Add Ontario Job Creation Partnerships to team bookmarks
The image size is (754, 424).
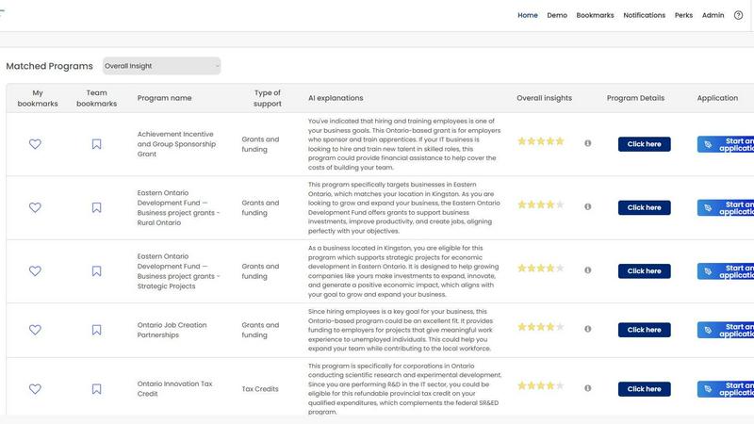(x=96, y=330)
